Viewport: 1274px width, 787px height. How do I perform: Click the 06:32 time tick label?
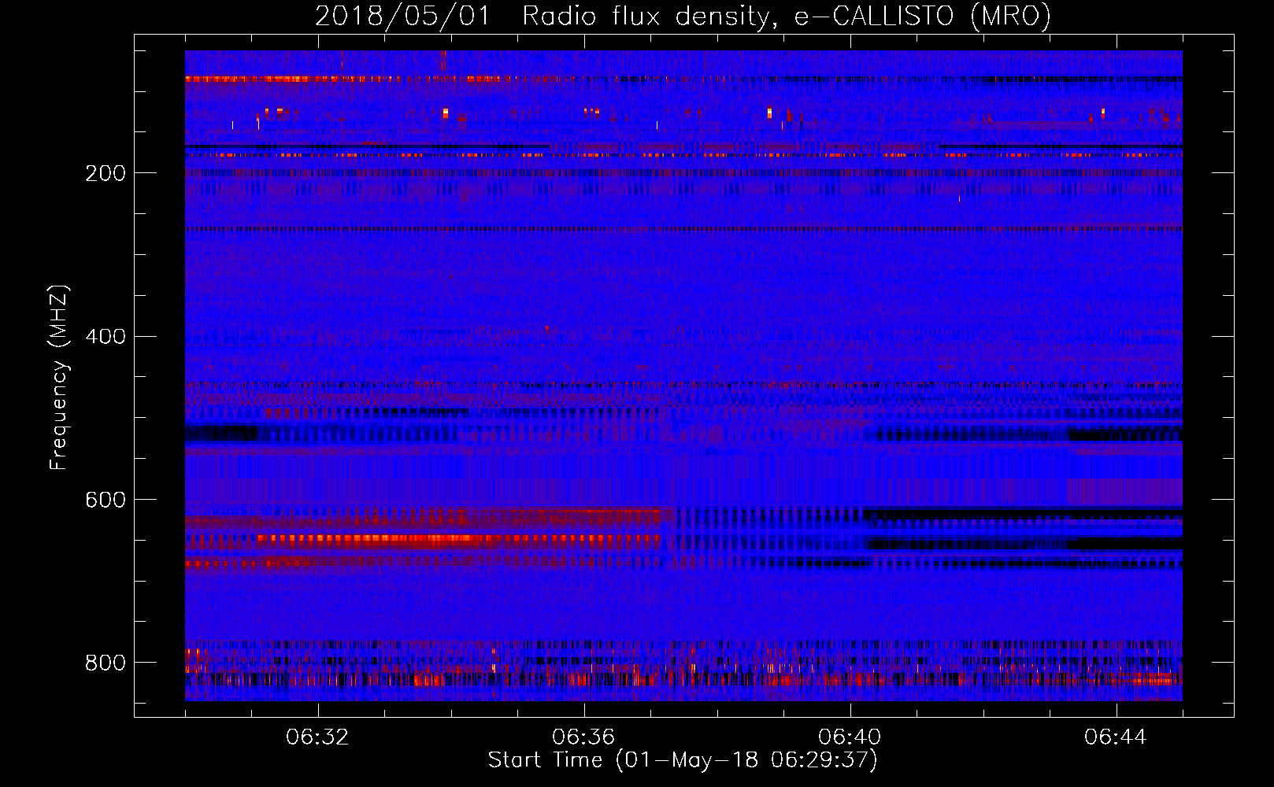tap(317, 737)
